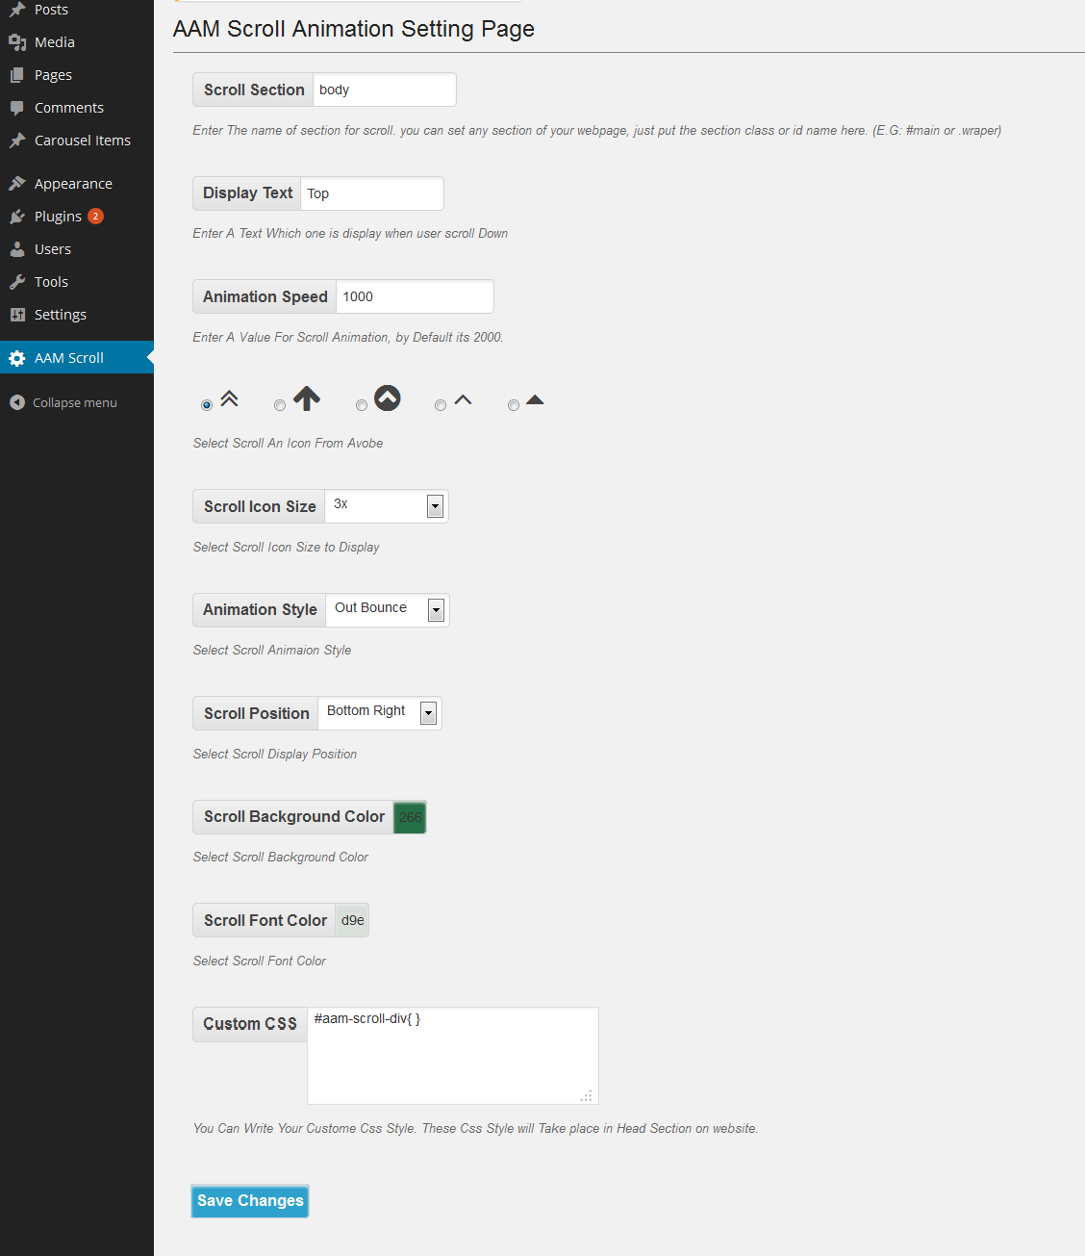The height and width of the screenshot is (1256, 1085).
Task: Click the Pages icon in sidebar
Action: [x=17, y=75]
